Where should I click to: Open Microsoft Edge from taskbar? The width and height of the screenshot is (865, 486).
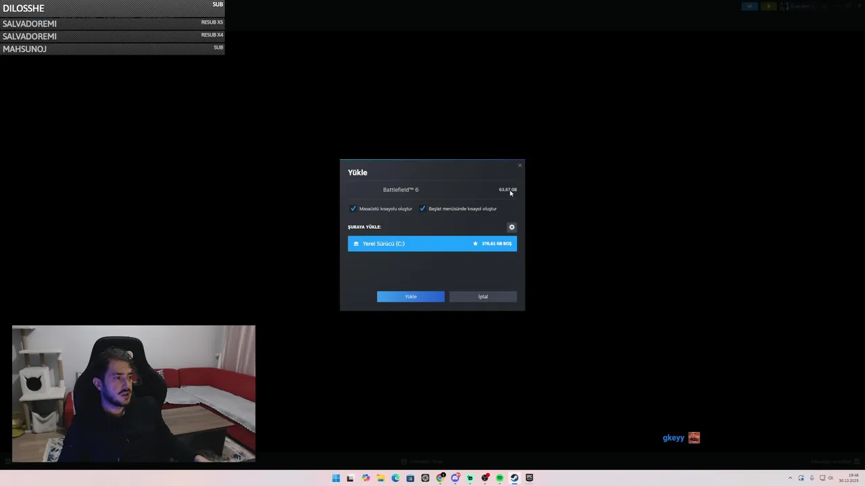[395, 478]
